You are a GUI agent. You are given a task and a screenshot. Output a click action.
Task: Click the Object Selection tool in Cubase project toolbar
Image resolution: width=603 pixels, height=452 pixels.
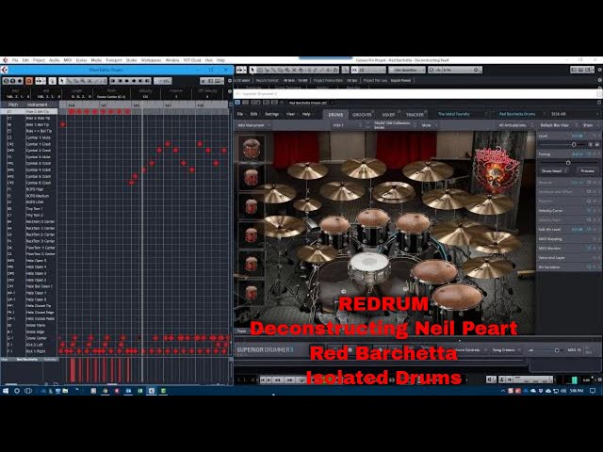coord(253,70)
